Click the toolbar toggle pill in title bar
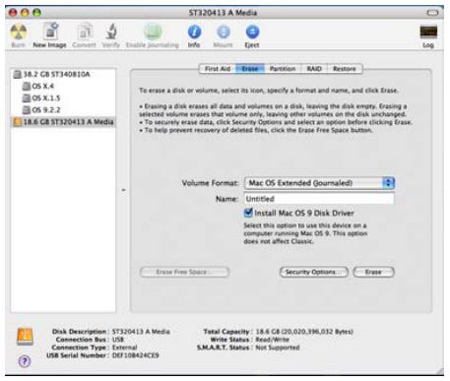The width and height of the screenshot is (450, 381). tap(432, 13)
